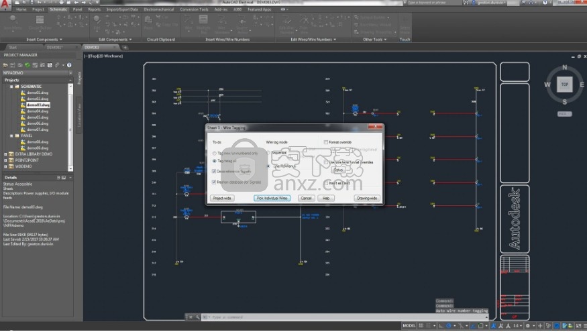Expand the WDDEMO project

pos(5,166)
